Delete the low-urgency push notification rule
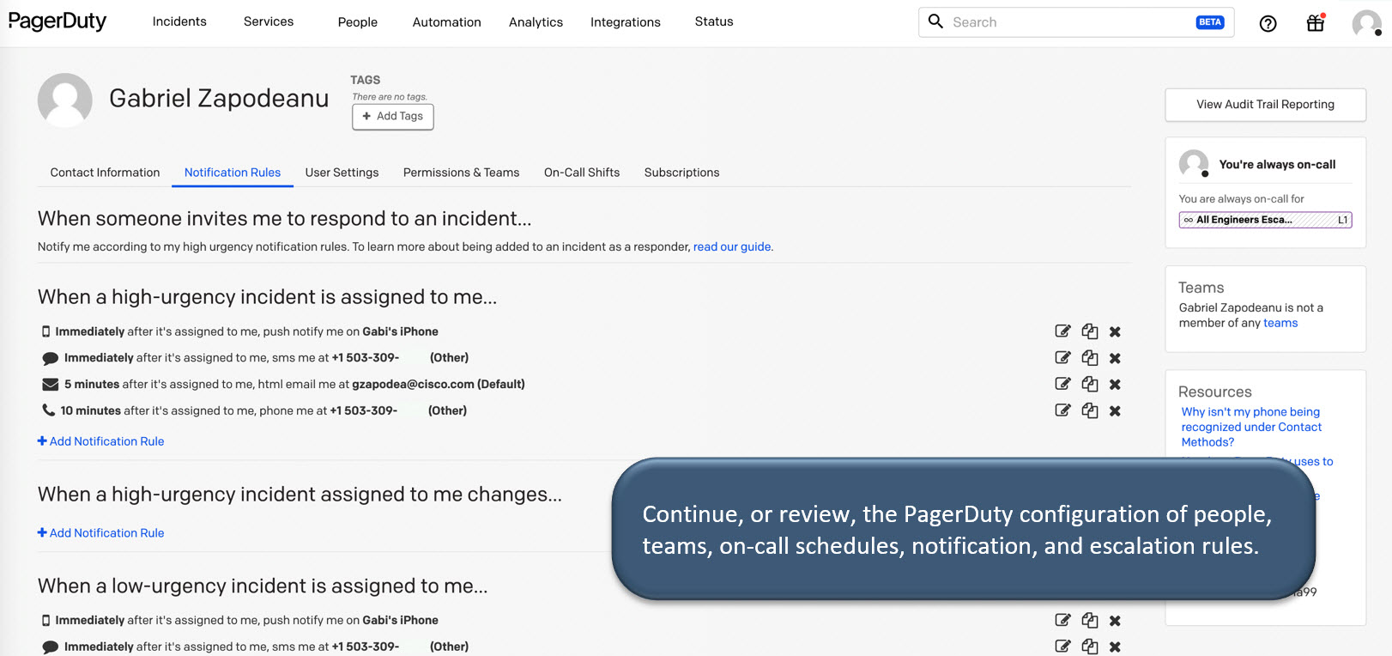This screenshot has height=656, width=1392. tap(1115, 621)
